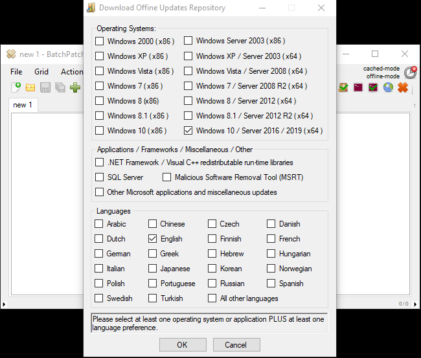Select the 'new 1' tab in BatchPatch
Viewport: 421px width, 358px height.
(x=23, y=105)
